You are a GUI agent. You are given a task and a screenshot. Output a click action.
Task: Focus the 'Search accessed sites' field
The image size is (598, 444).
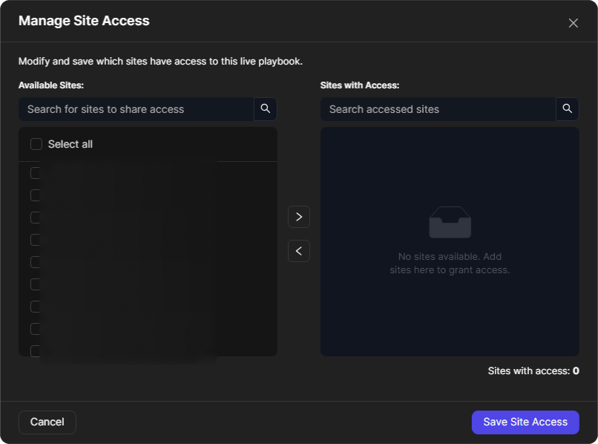438,109
